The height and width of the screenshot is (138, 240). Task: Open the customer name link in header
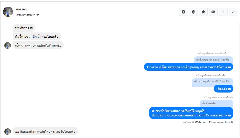pyautogui.click(x=21, y=9)
